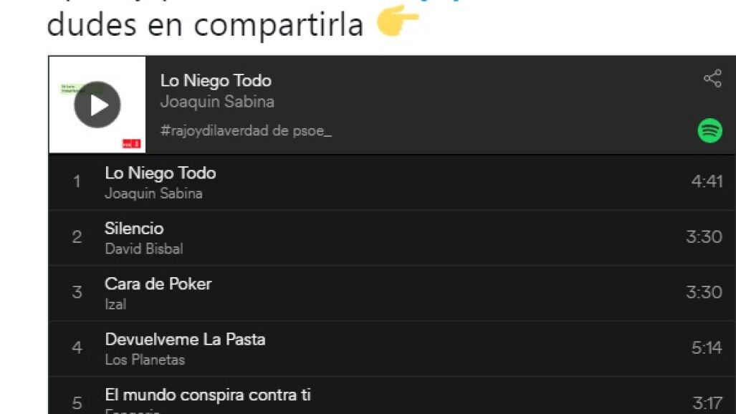
Task: Click Los Planetas artist name
Action: click(145, 360)
